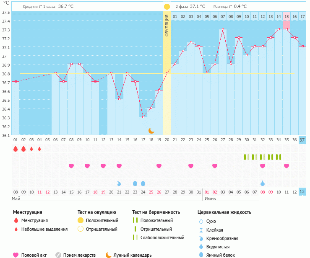Click the 'Сухо' drop icon in legend

tap(201, 221)
